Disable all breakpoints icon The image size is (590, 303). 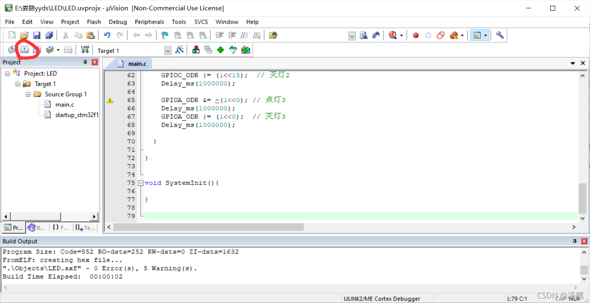click(x=441, y=36)
